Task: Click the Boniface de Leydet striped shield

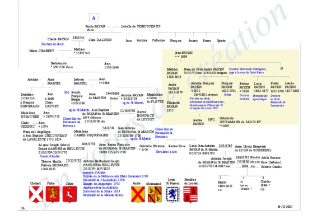Action: pos(190,194)
